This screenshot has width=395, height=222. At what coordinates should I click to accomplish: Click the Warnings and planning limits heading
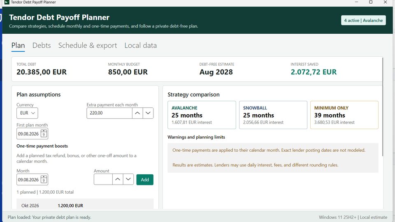pyautogui.click(x=196, y=137)
